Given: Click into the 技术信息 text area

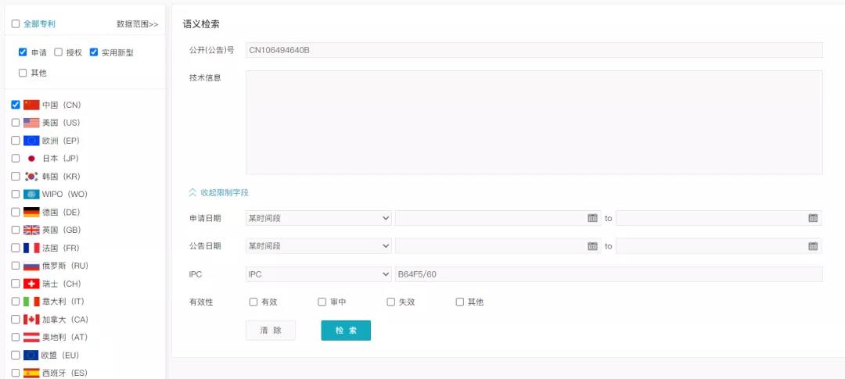Looking at the screenshot, I should click(x=534, y=122).
